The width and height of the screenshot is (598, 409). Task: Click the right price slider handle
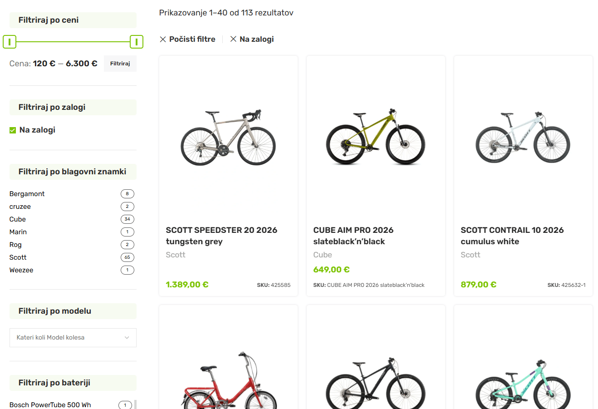coord(137,42)
